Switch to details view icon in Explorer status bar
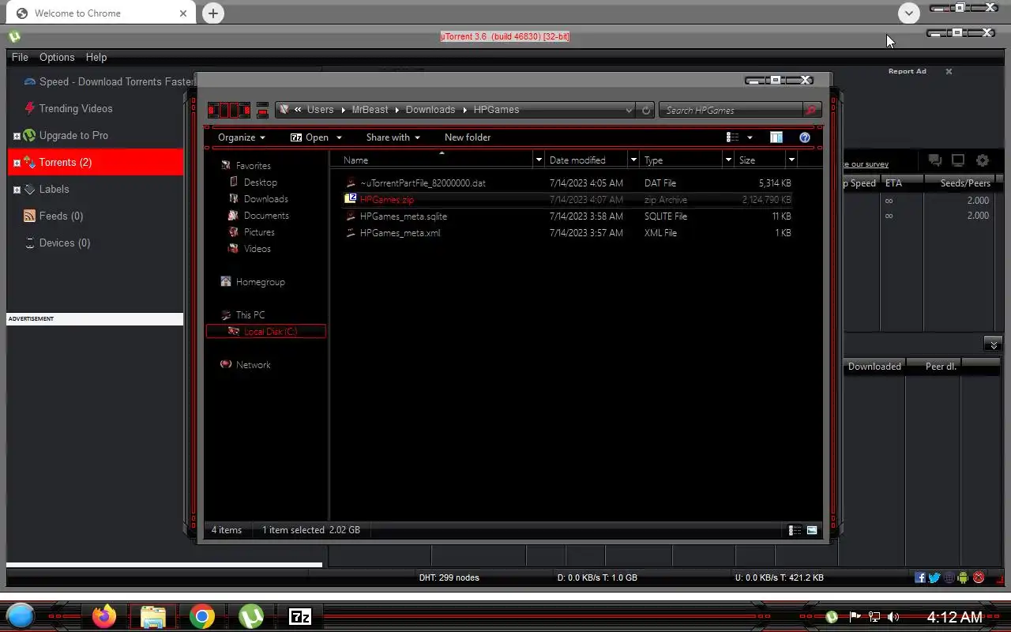 (795, 530)
